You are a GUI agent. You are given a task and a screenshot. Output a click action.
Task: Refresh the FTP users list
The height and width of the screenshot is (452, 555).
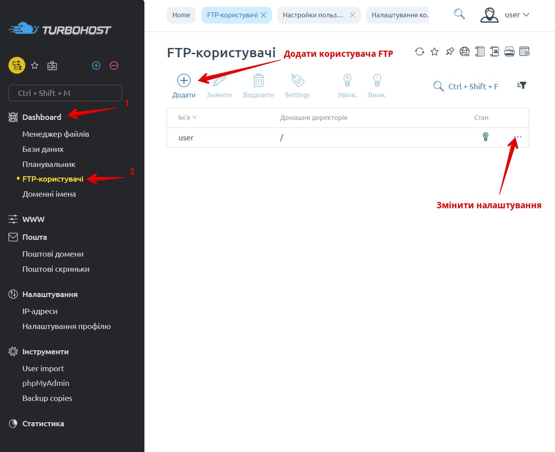pos(419,52)
